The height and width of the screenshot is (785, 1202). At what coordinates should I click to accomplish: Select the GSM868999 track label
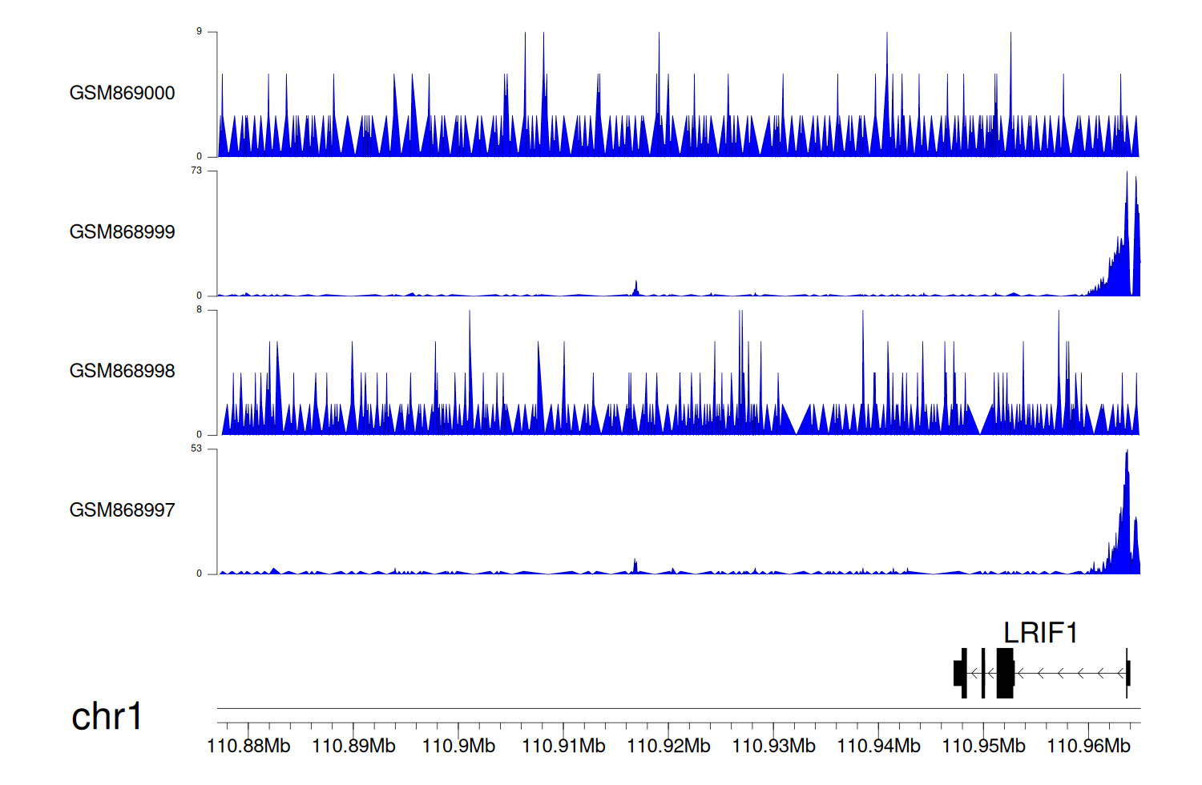pos(122,232)
